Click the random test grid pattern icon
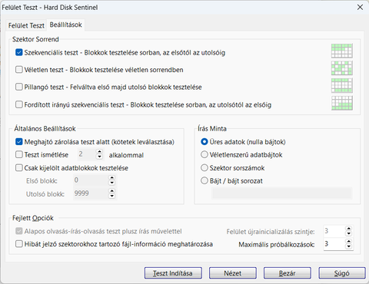Viewport: 369px width, 284px height. pyautogui.click(x=342, y=68)
